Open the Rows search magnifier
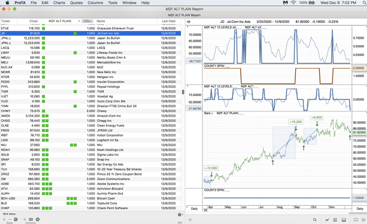 15,219
